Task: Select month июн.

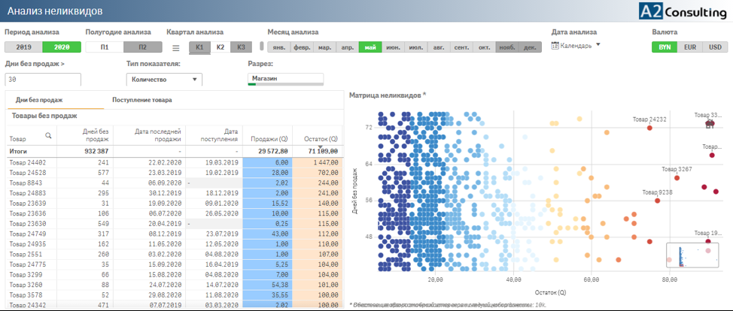Action: (x=393, y=47)
